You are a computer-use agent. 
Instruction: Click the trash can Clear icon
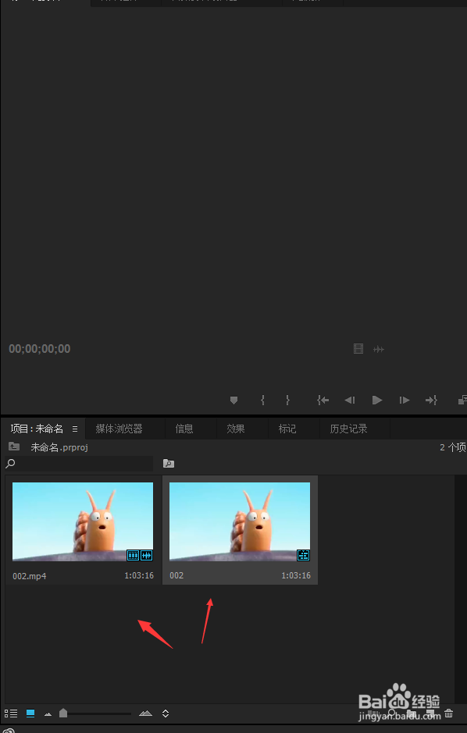[449, 713]
